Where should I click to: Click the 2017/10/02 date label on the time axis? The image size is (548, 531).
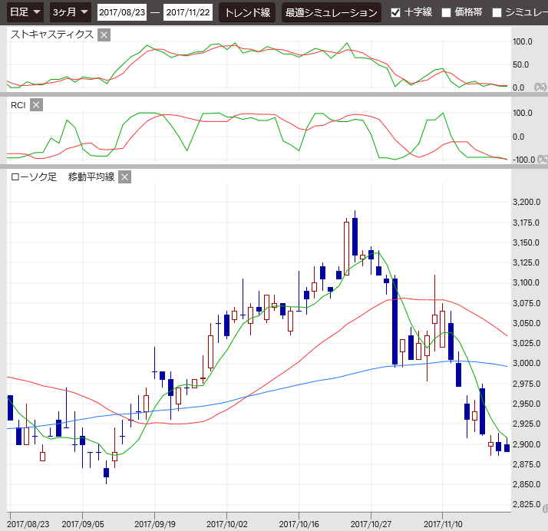pyautogui.click(x=227, y=524)
